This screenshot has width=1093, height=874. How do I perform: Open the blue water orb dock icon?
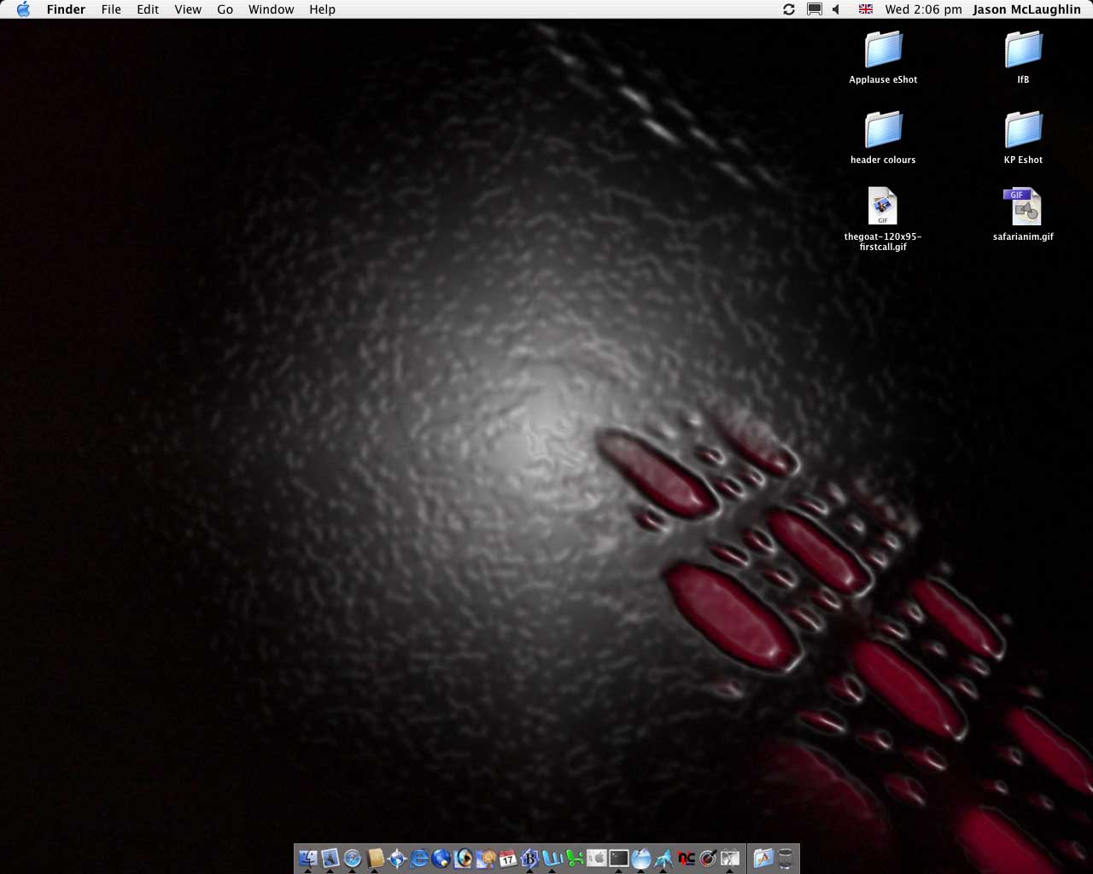click(640, 858)
